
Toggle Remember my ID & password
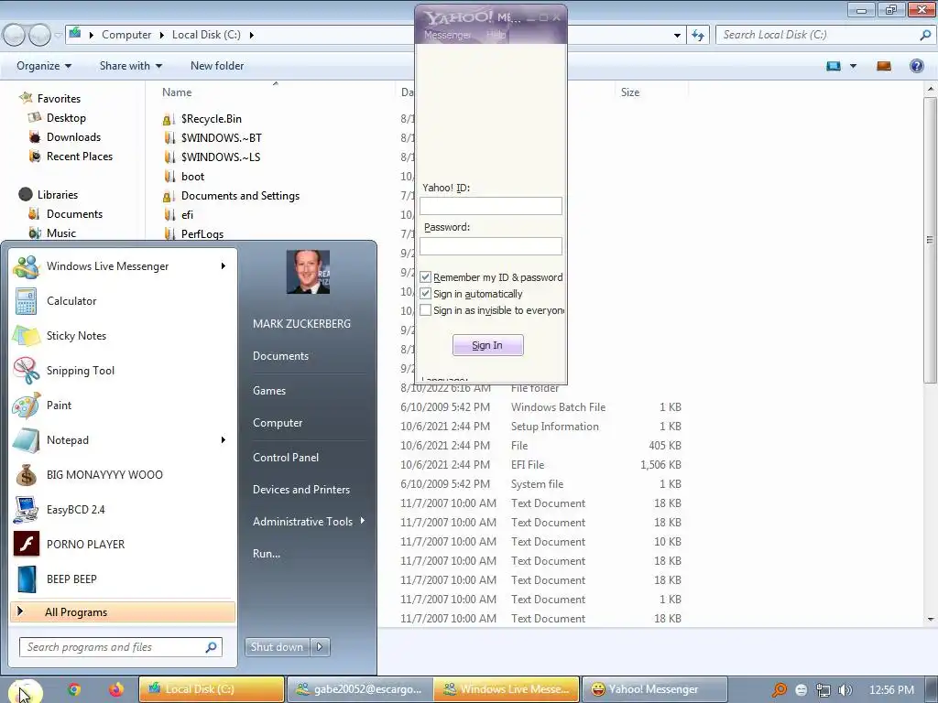[425, 277]
